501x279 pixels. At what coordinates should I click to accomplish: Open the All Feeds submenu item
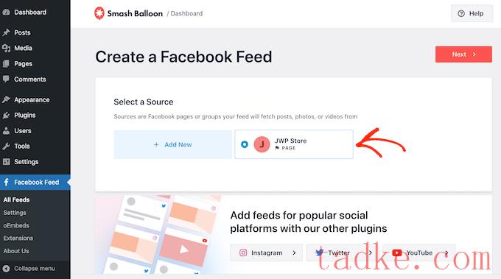click(x=17, y=199)
